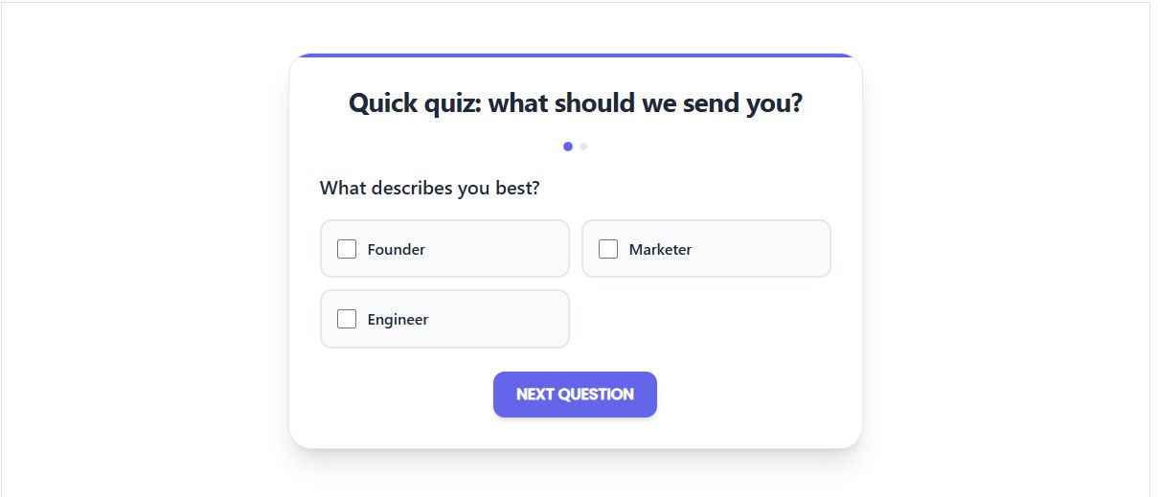This screenshot has width=1160, height=497.
Task: Click the "Marketer" label text
Action: pyautogui.click(x=660, y=249)
